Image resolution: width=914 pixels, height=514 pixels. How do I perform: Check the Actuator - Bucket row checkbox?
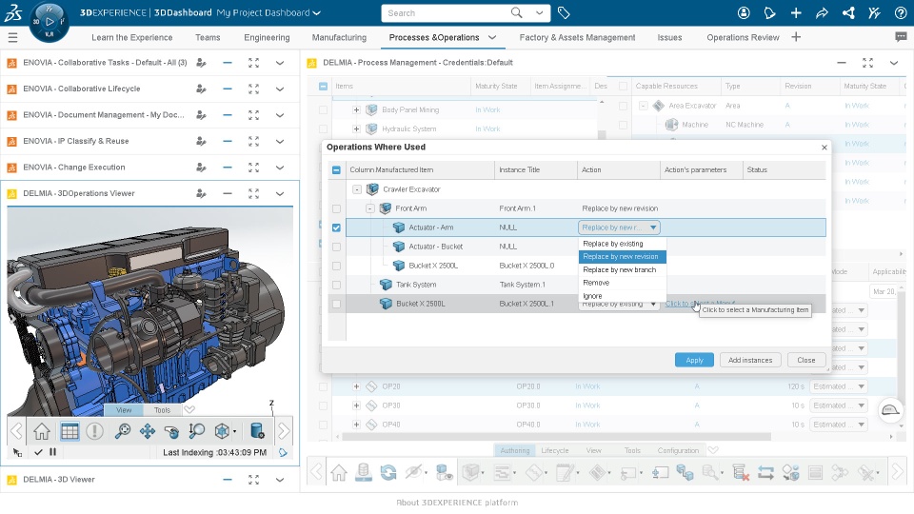[x=336, y=247]
